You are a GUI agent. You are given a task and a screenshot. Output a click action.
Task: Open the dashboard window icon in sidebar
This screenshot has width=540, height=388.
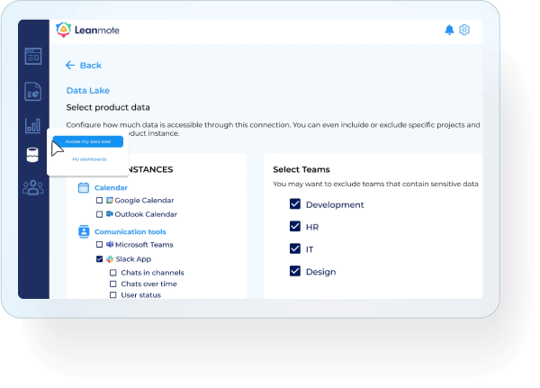(33, 56)
